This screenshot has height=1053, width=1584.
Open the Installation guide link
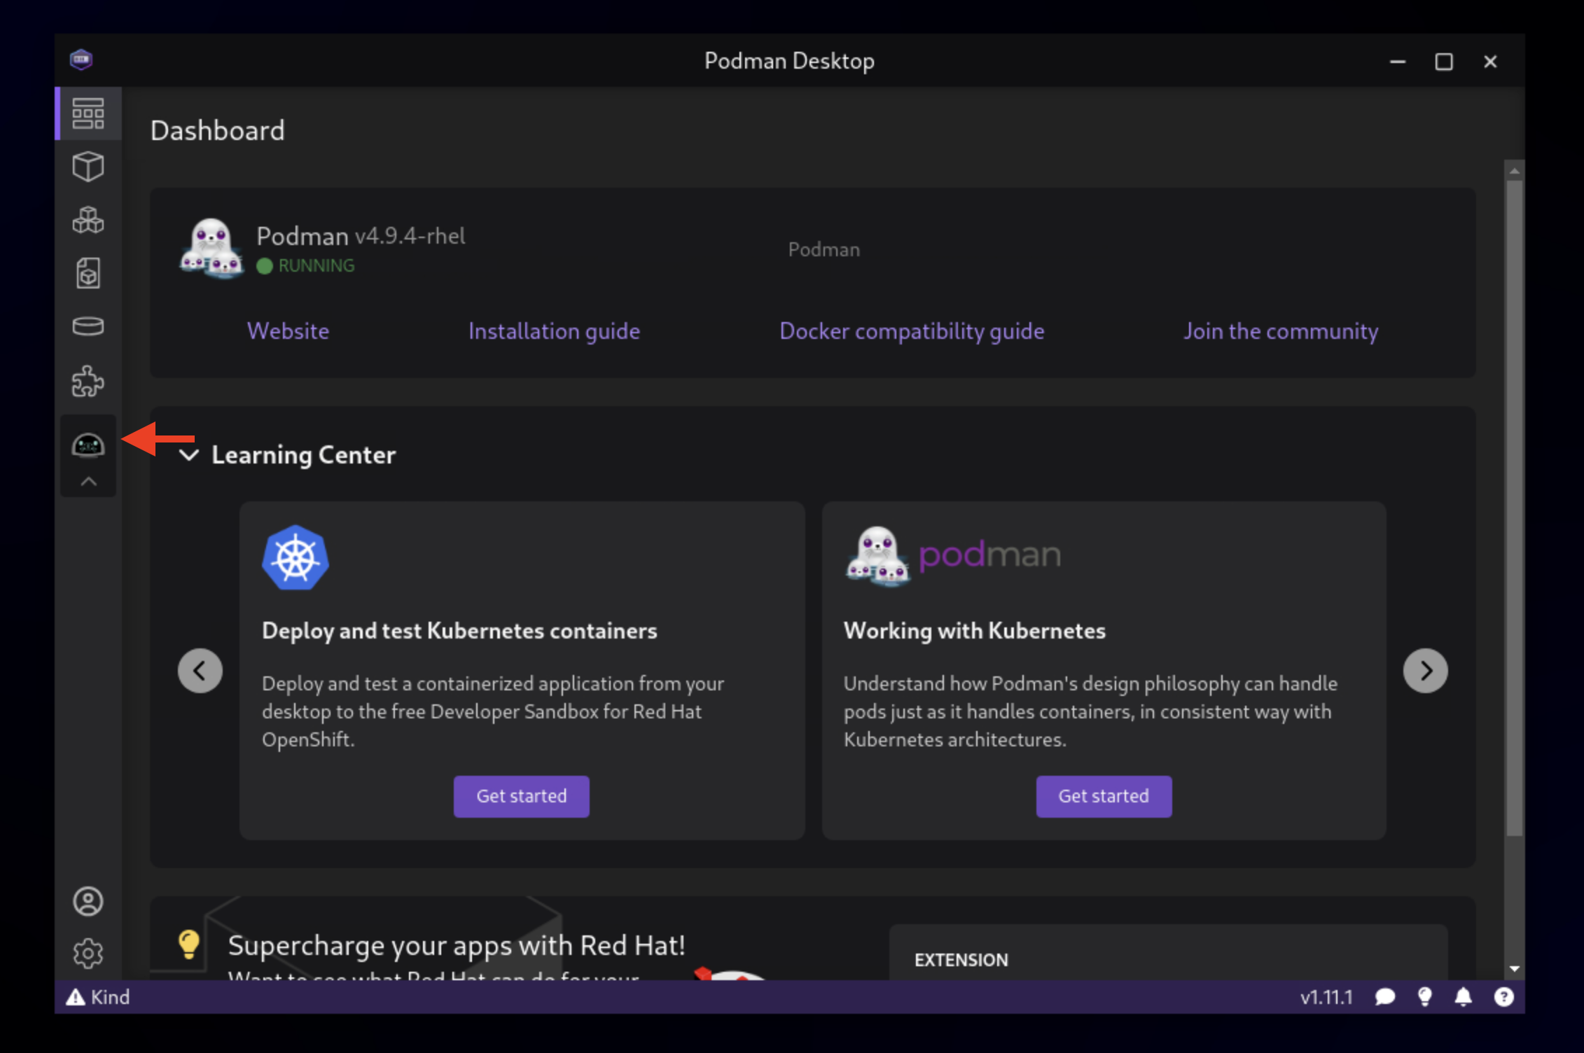coord(554,331)
